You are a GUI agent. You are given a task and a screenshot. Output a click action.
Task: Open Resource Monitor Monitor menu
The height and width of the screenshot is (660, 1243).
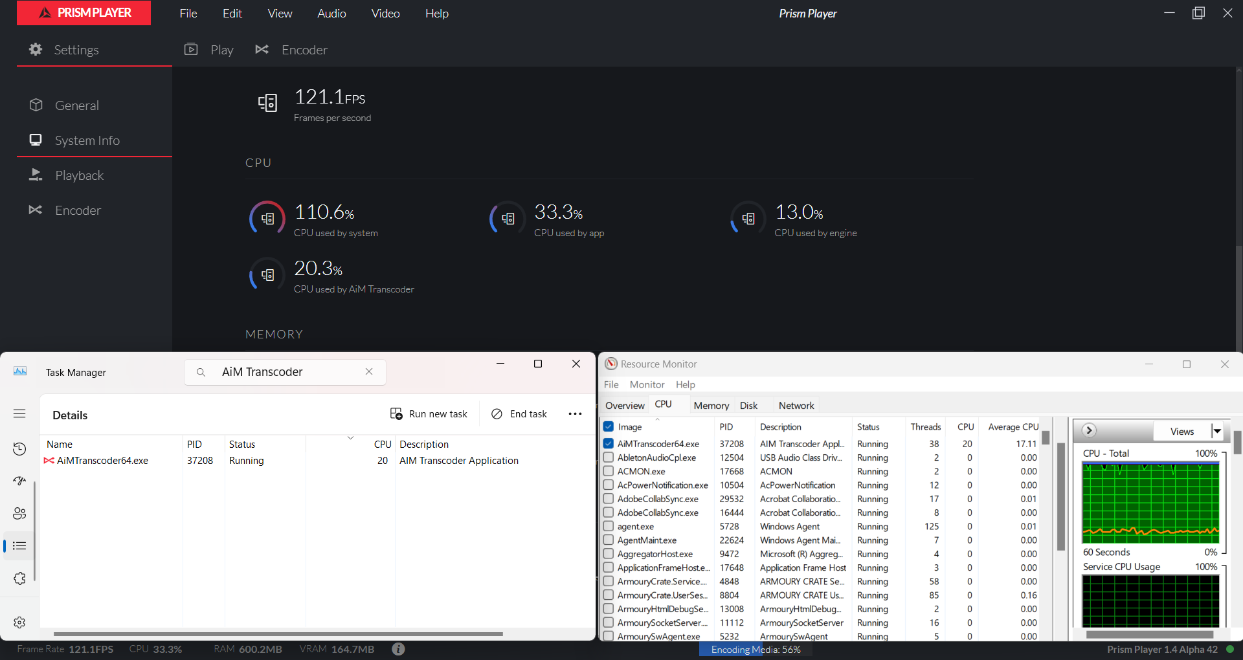(x=647, y=384)
